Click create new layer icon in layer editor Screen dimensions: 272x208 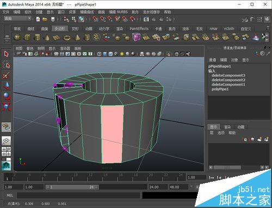(259, 139)
